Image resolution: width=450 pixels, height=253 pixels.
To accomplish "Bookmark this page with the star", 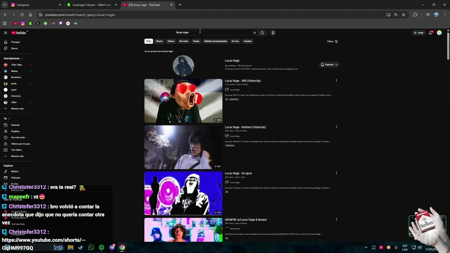I will (404, 15).
